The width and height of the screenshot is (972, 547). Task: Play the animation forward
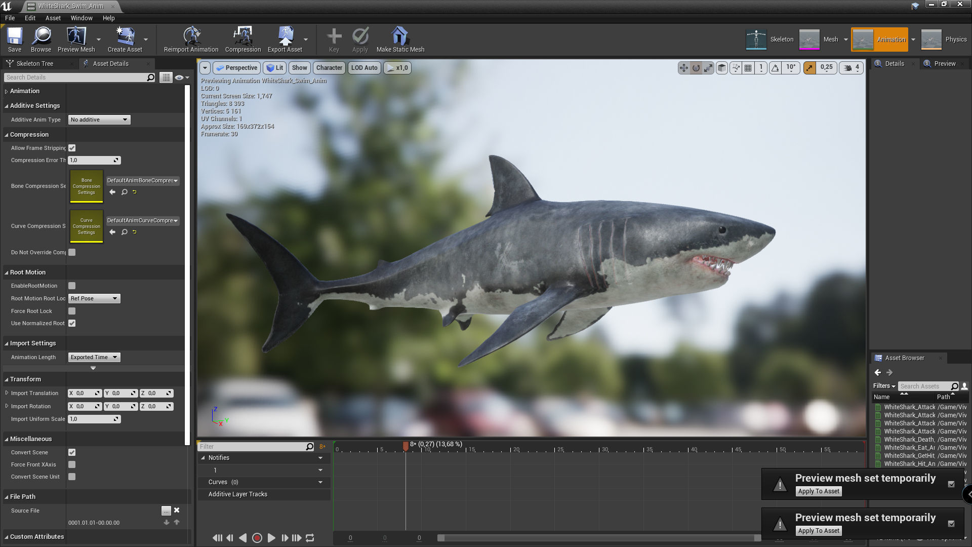click(271, 538)
